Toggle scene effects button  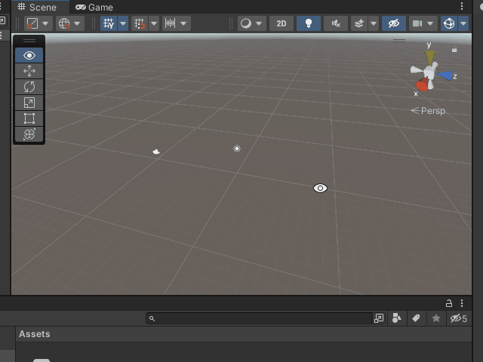pyautogui.click(x=359, y=23)
